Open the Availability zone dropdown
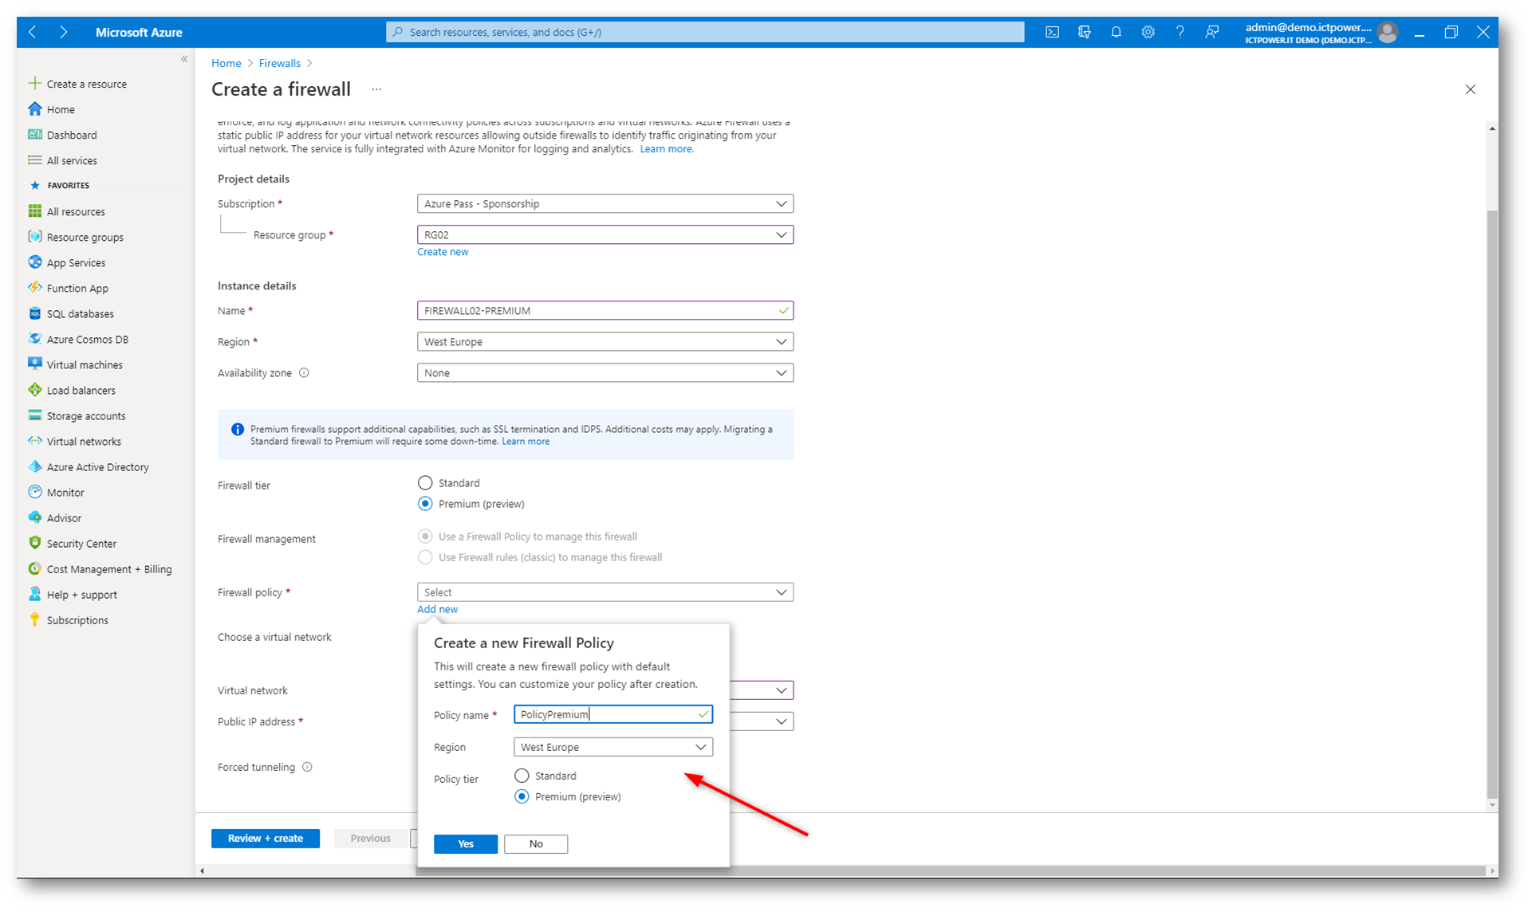 (605, 373)
